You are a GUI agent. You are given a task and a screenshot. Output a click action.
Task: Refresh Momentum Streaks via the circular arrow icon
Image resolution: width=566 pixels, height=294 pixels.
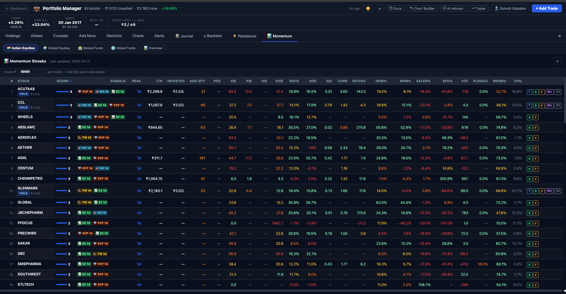click(558, 61)
